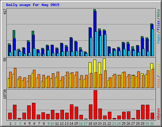162x127 pixels.
Task: Click the 'Daily usage for May 2015' title
Action: tap(33, 5)
